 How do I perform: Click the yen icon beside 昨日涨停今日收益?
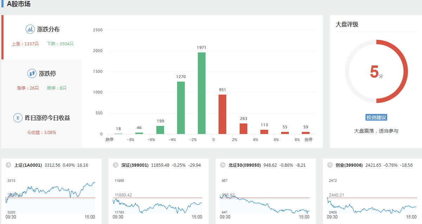tap(18, 118)
